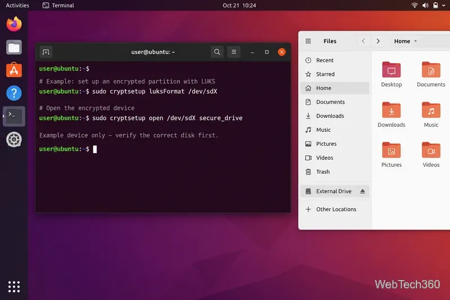This screenshot has height=300, width=450.
Task: Click the new tab icon in Terminal
Action: [46, 52]
